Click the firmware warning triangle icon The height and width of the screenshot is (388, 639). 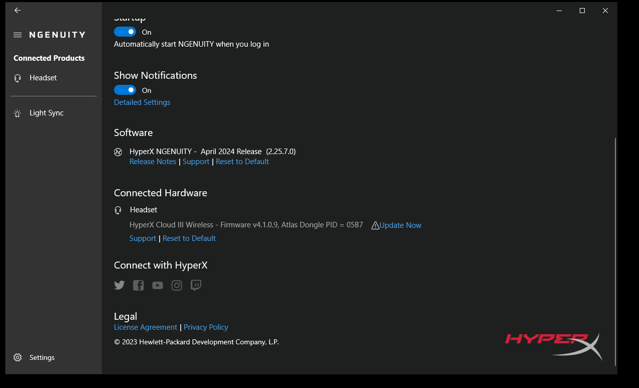375,225
